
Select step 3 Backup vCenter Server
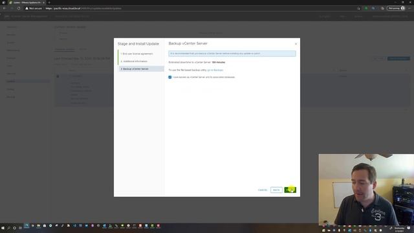141,69
